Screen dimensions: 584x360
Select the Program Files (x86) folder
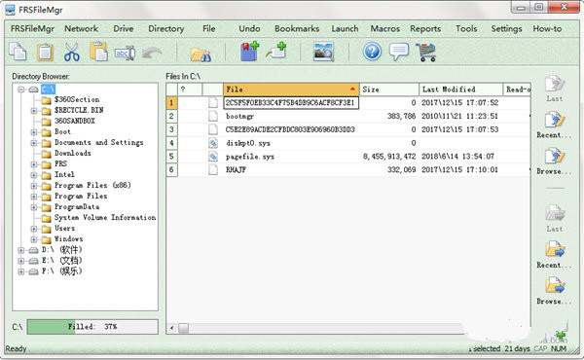(92, 185)
